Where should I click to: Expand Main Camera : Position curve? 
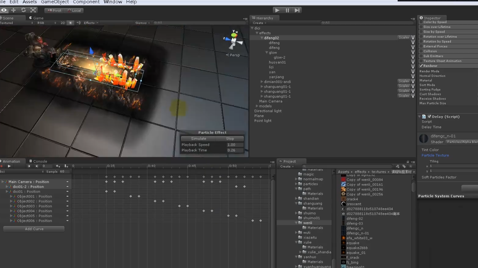(3, 182)
